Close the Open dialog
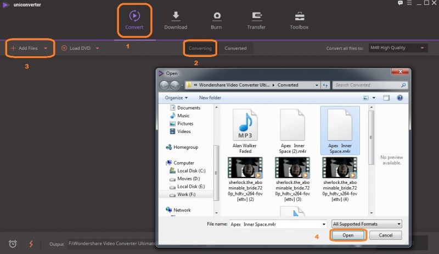Screen dimensions: 439x254 click(401, 72)
